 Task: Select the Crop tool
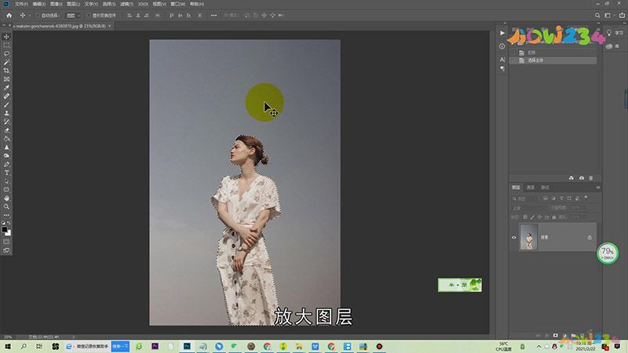[6, 71]
